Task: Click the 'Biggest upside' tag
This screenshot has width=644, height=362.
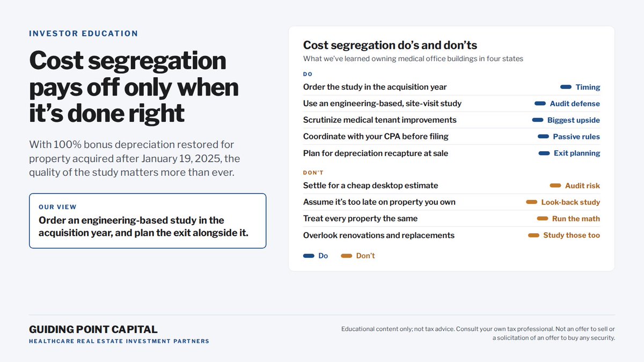Action: pos(574,120)
